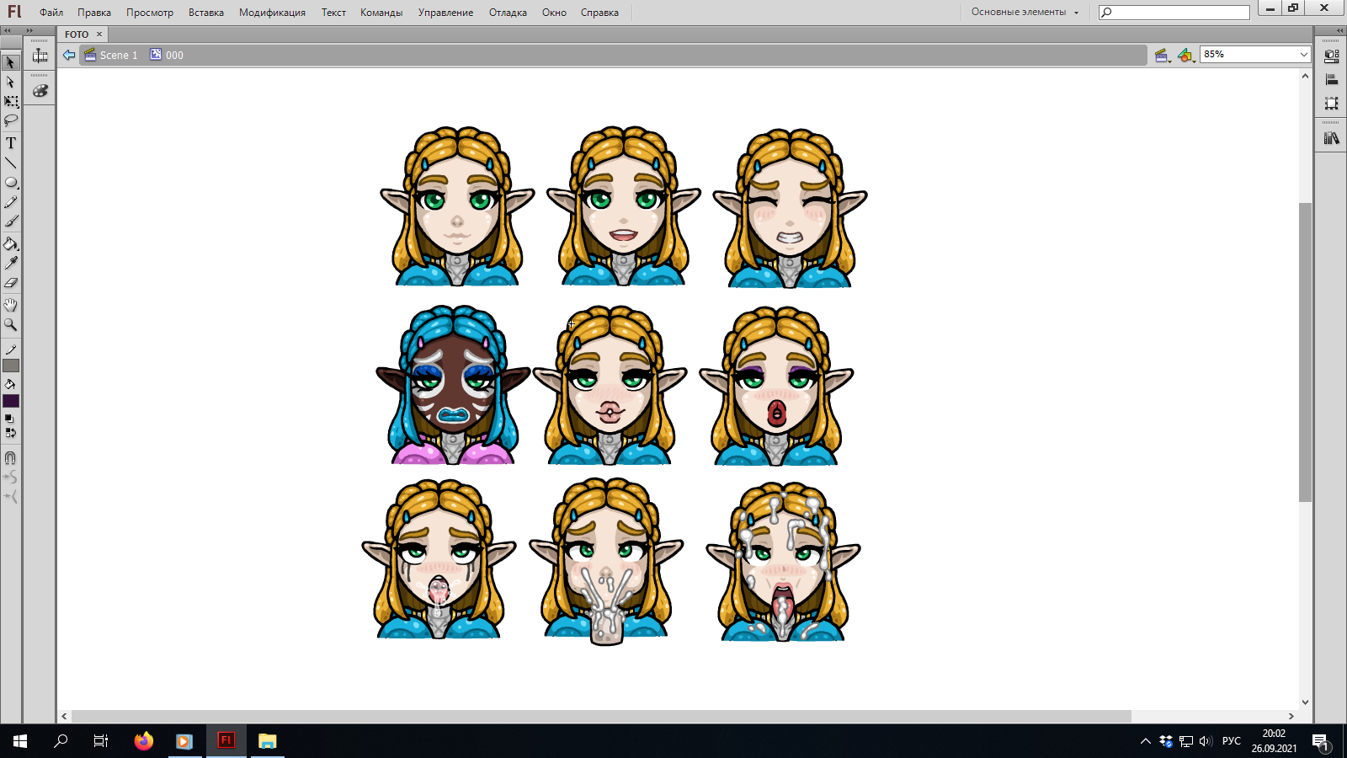Open Firefox from the taskbar
The width and height of the screenshot is (1347, 758).
144,741
